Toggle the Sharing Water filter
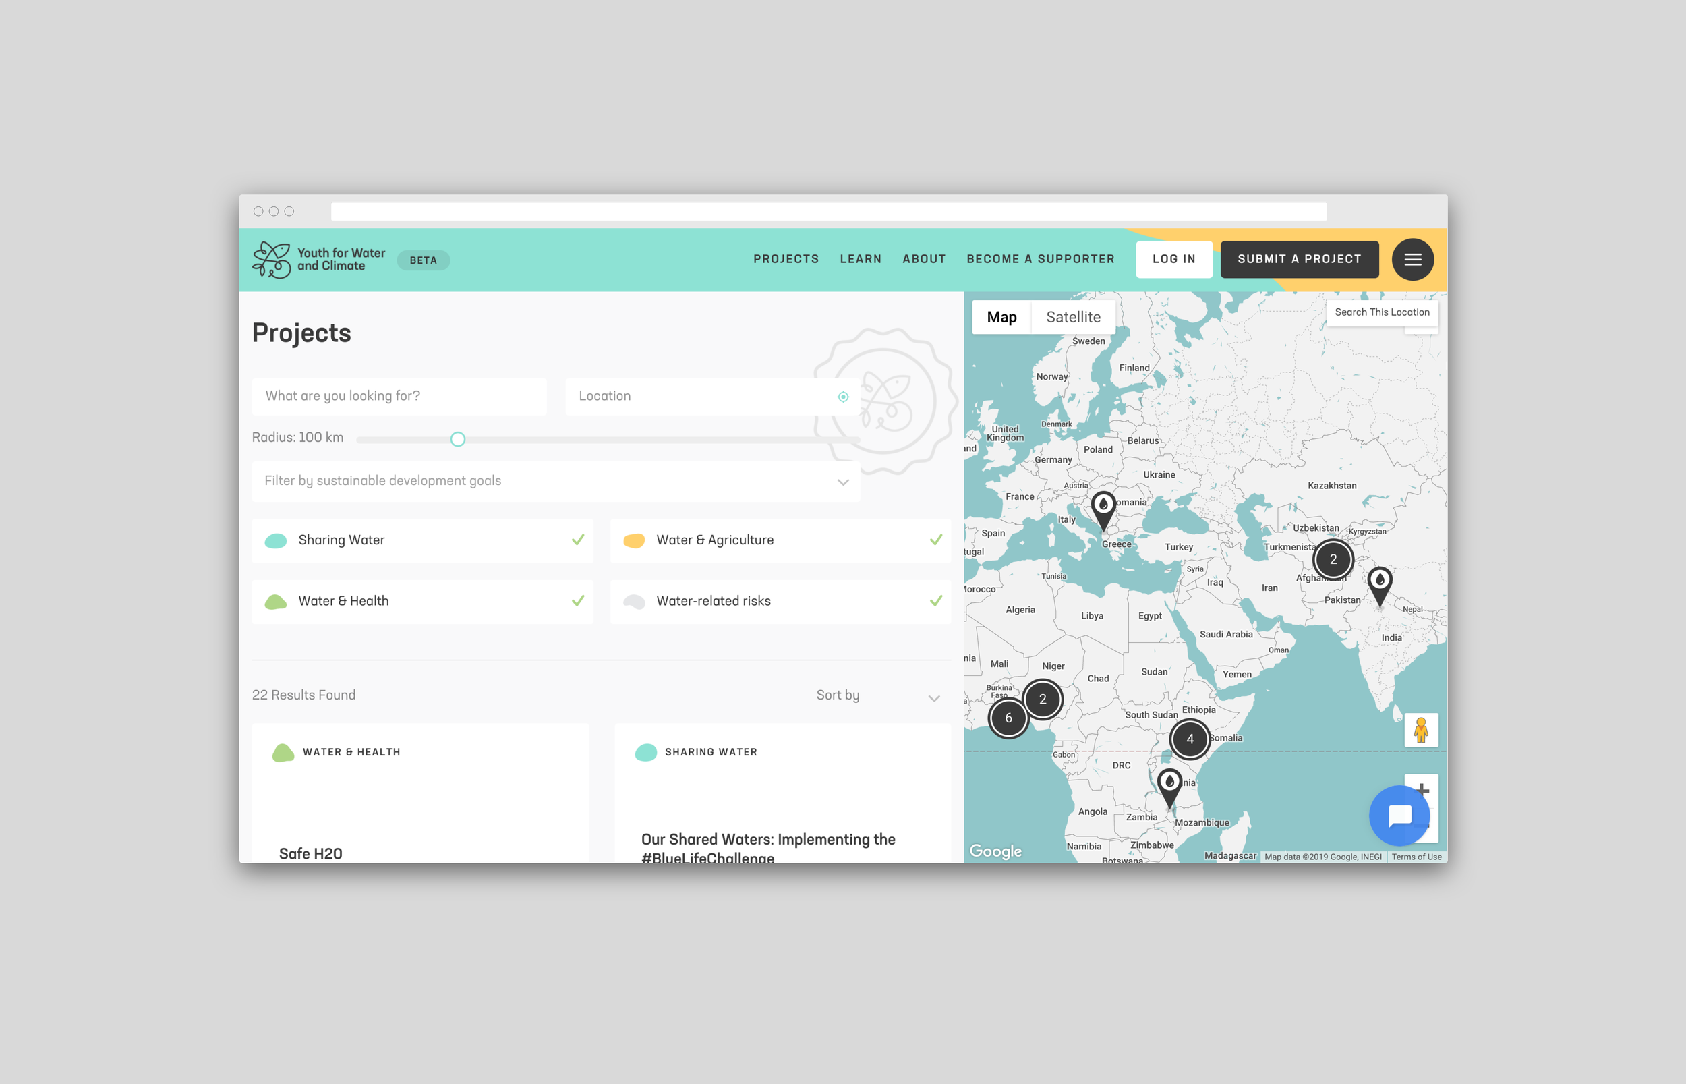 point(422,540)
